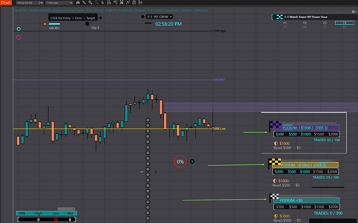The image size is (358, 223).
Task: Click the Qty 5 label
Action: [x=95, y=28]
